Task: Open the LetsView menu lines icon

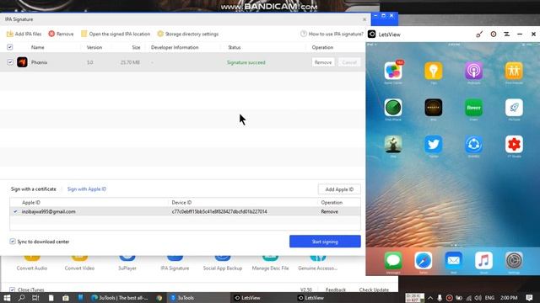Action: coord(506,35)
